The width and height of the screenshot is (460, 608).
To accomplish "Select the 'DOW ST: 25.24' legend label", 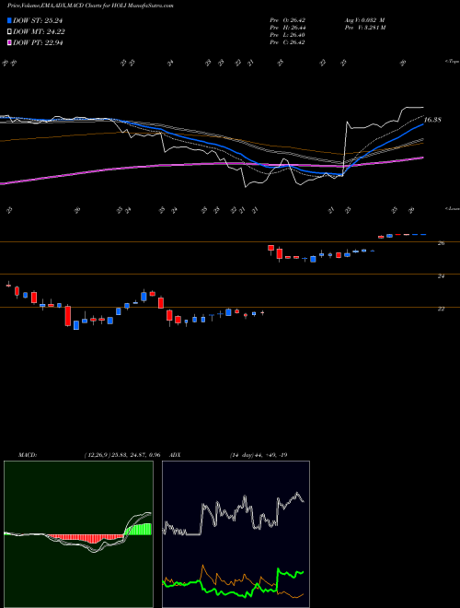I will [38, 21].
